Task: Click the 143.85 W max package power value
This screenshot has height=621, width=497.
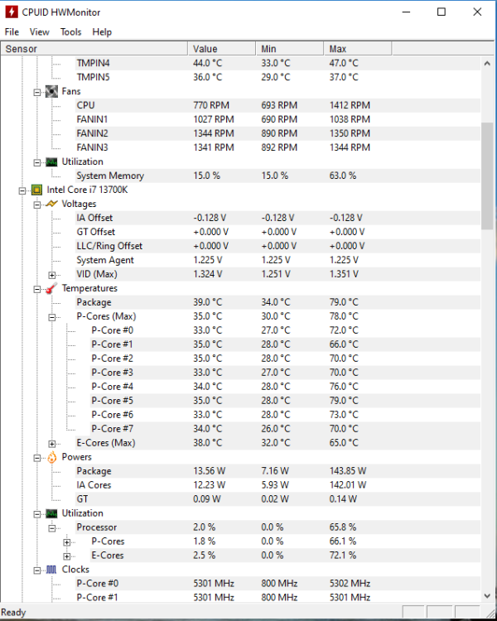Action: (x=348, y=471)
